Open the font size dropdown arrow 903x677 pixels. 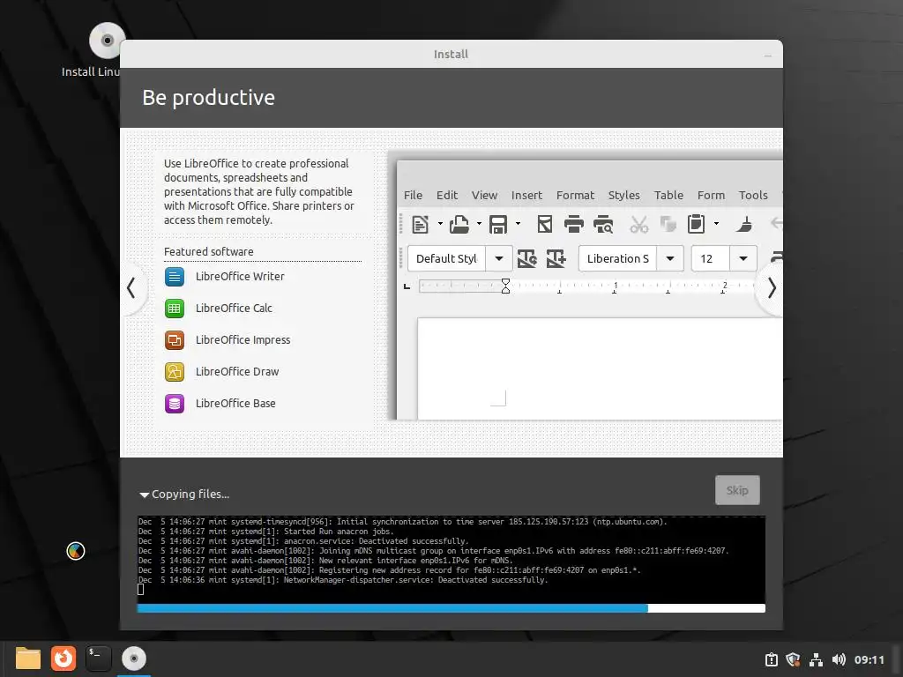(x=743, y=258)
